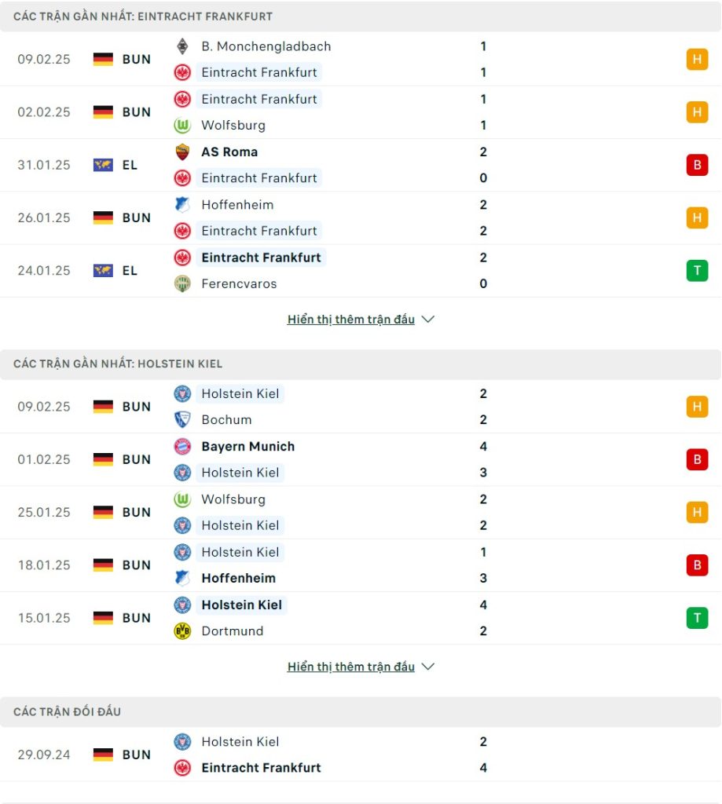Click the Ferencvaros club crest
Screen dimensions: 722x804
pos(182,283)
